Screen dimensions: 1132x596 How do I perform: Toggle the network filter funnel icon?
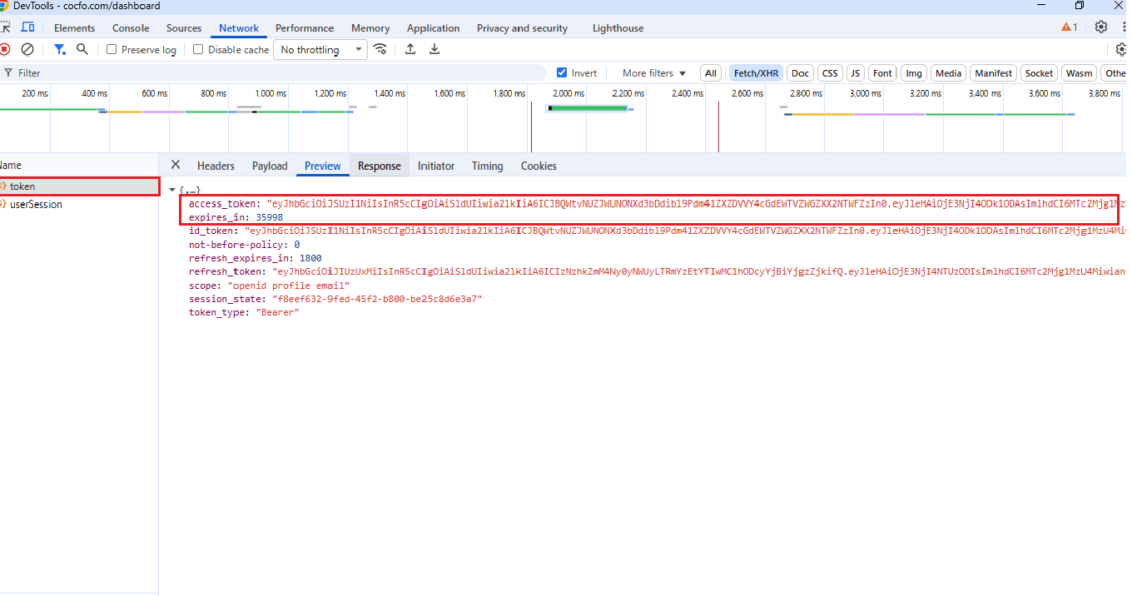tap(60, 49)
